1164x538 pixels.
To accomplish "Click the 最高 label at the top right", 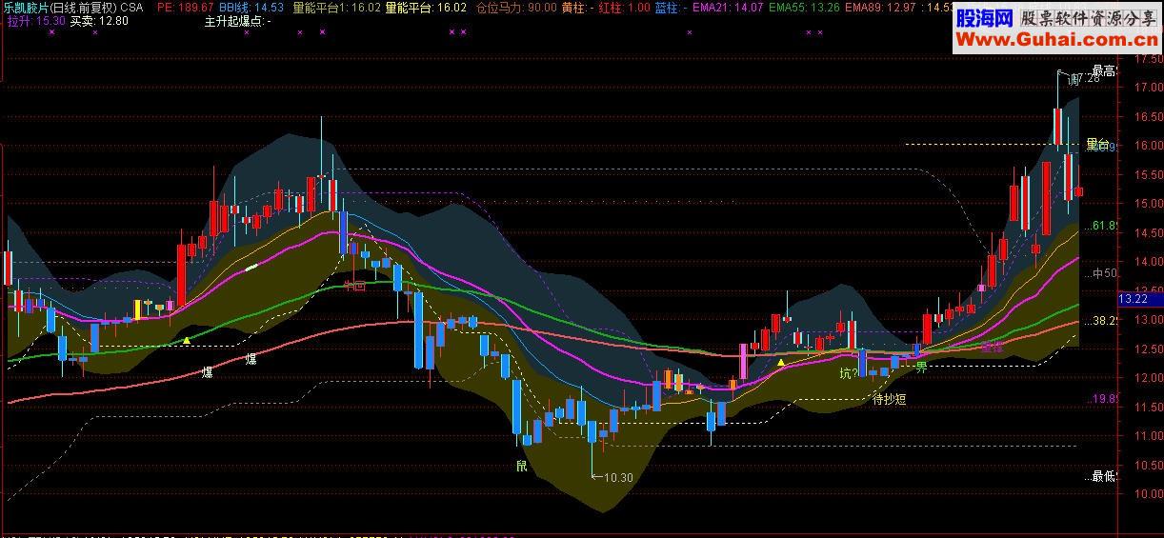I will point(1104,70).
